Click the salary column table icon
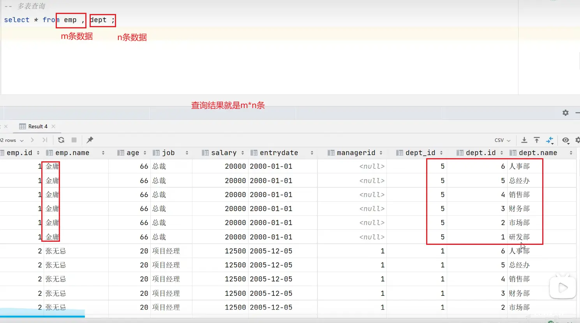This screenshot has width=580, height=323. 205,153
